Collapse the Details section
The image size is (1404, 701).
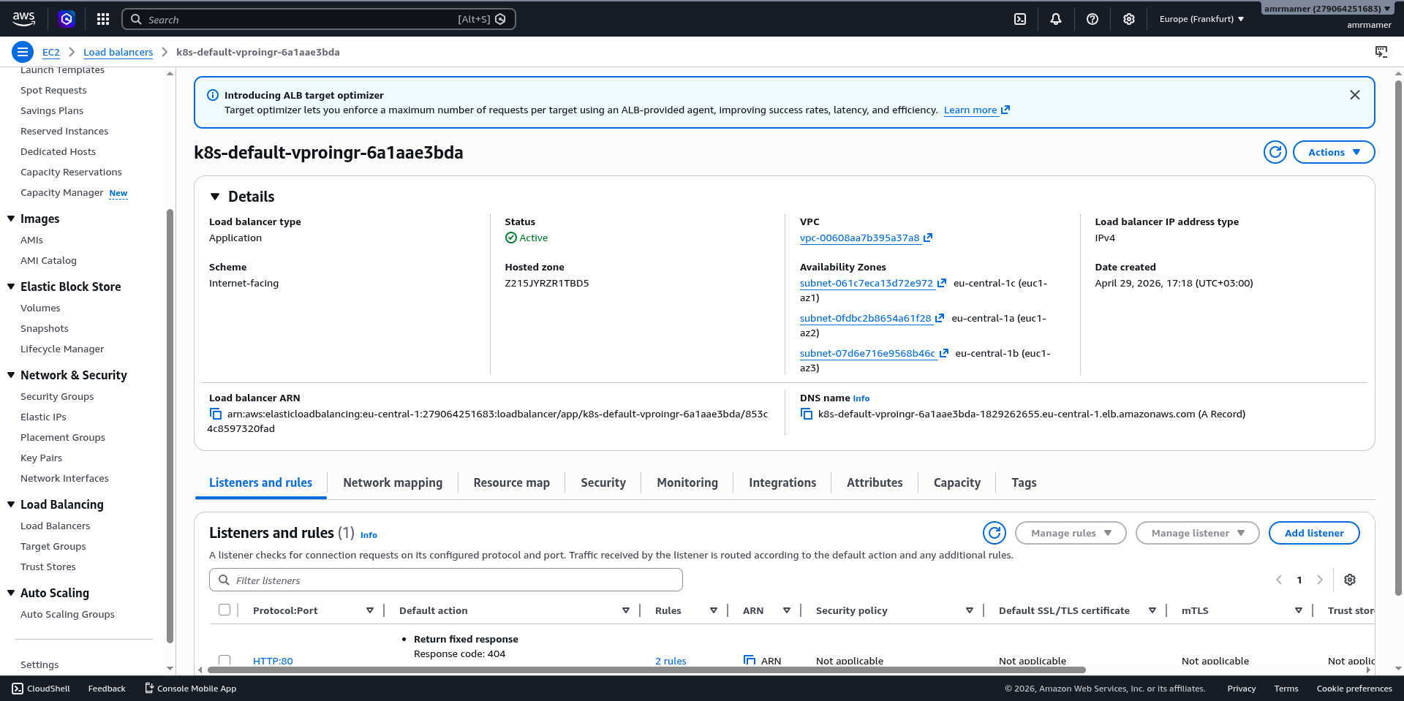215,197
